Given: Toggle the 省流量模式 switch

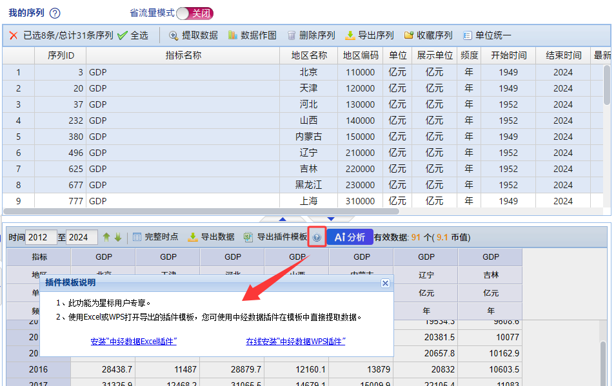Looking at the screenshot, I should pyautogui.click(x=194, y=14).
